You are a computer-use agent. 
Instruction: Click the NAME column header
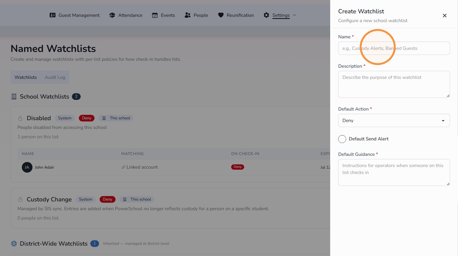pyautogui.click(x=28, y=154)
